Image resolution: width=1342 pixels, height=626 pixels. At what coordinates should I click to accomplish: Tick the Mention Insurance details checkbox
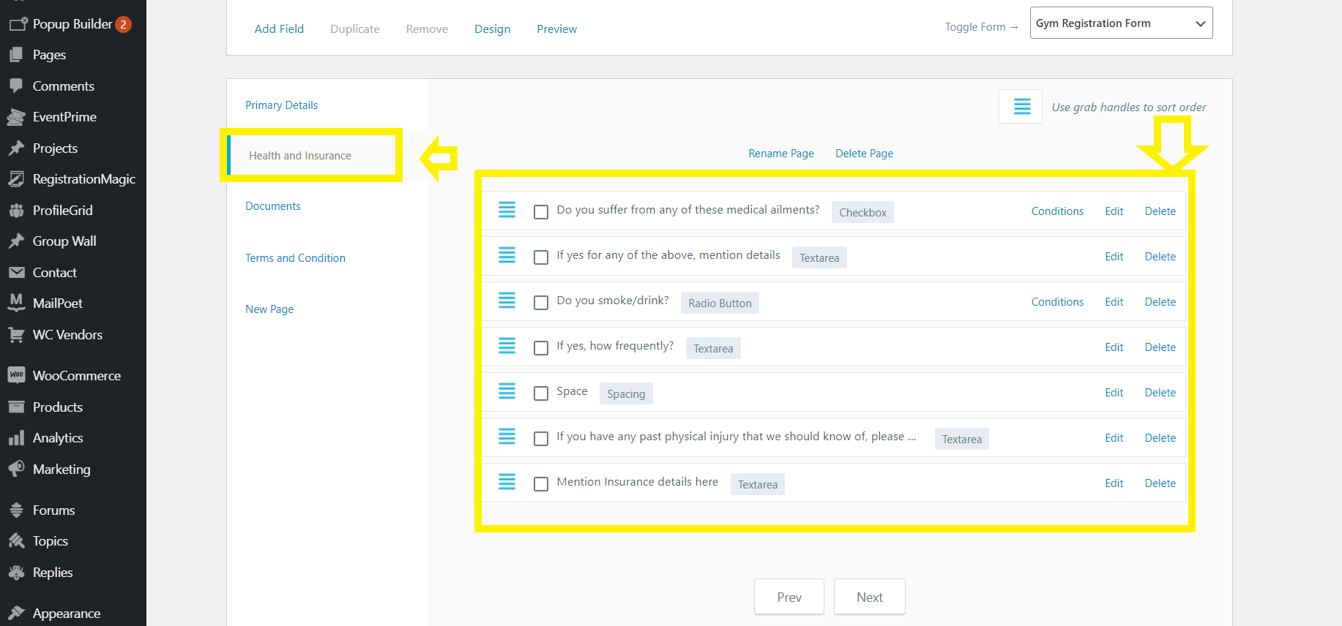[x=541, y=484]
